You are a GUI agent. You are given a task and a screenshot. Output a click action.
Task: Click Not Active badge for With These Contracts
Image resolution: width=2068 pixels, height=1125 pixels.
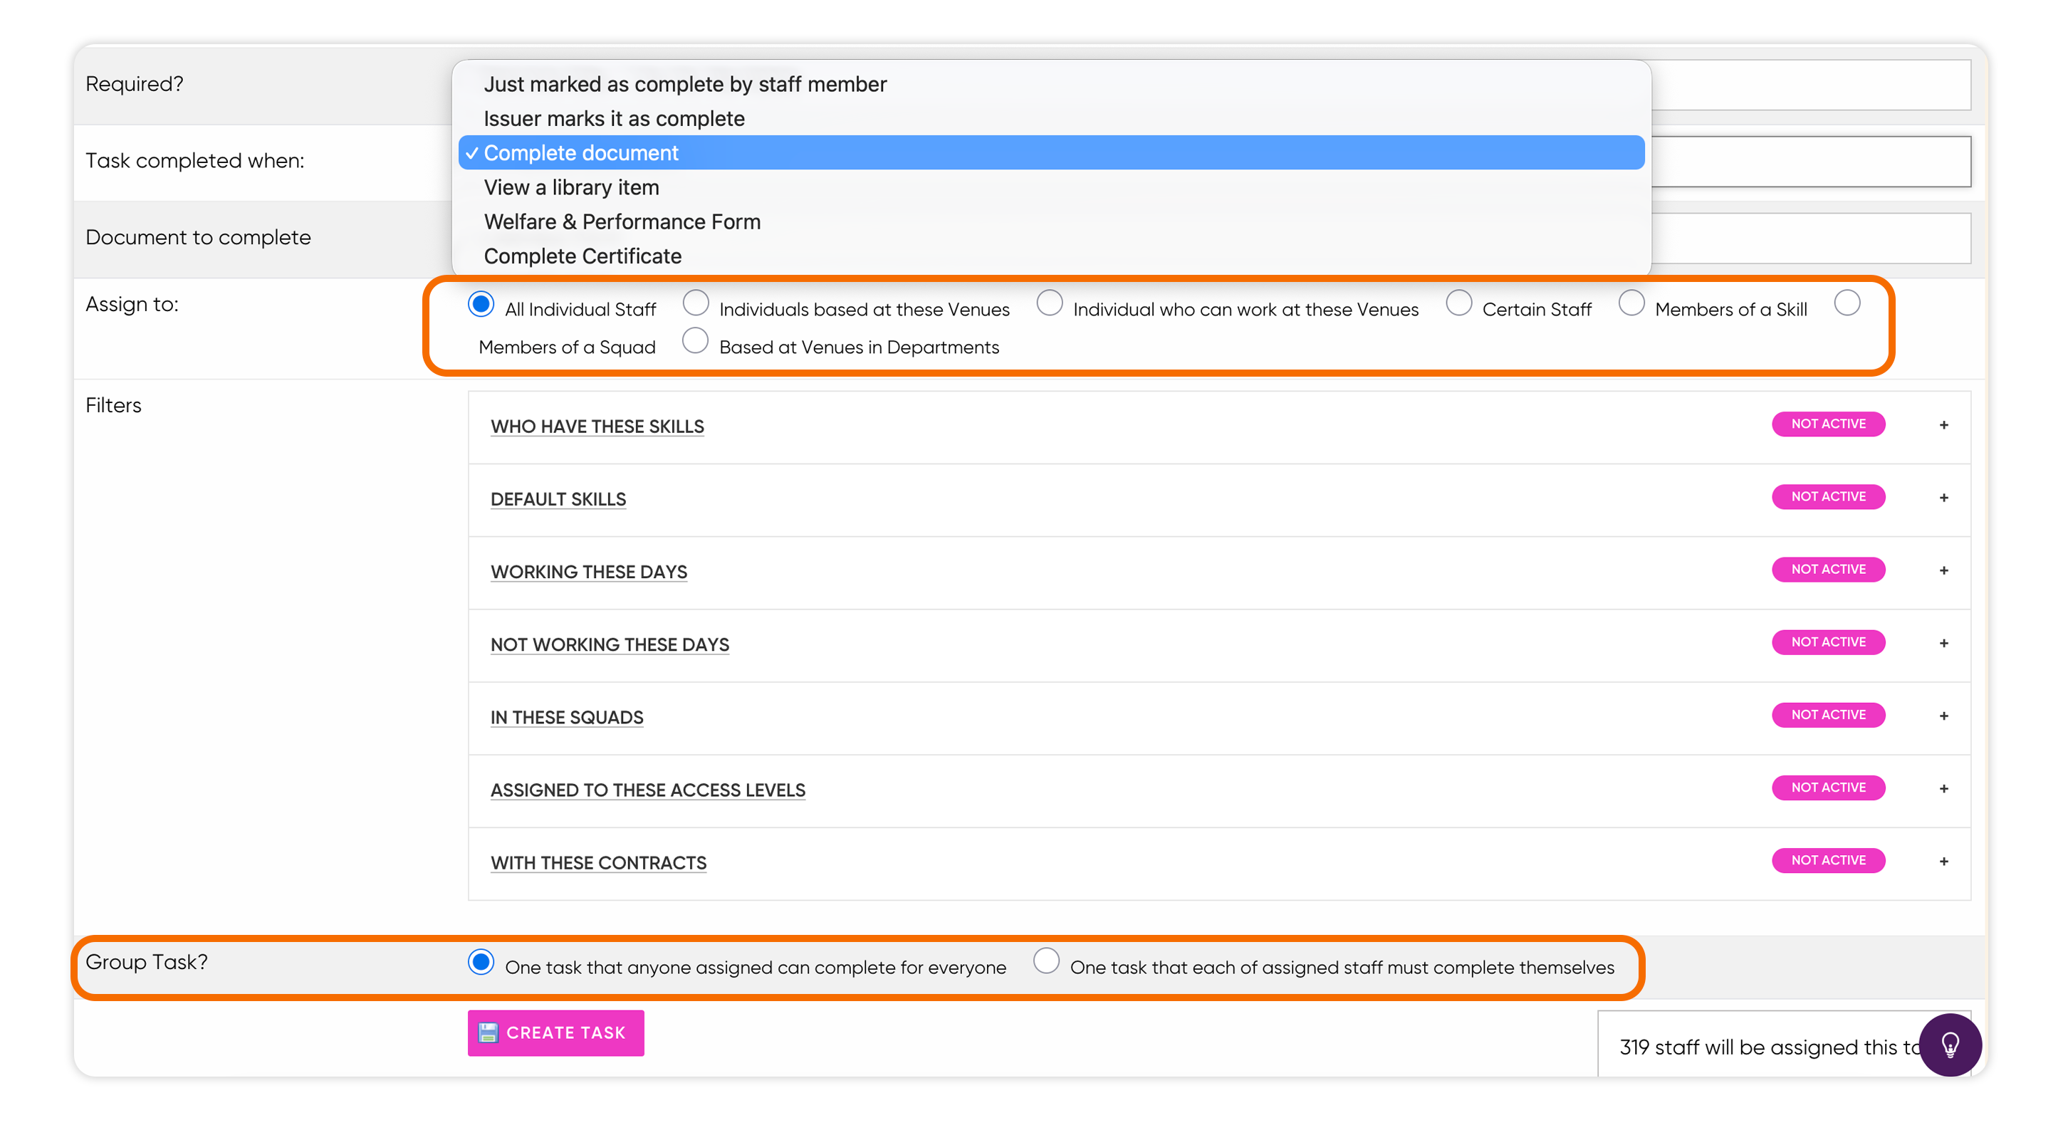point(1828,860)
